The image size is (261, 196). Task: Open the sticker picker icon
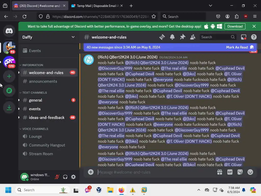click(240, 172)
